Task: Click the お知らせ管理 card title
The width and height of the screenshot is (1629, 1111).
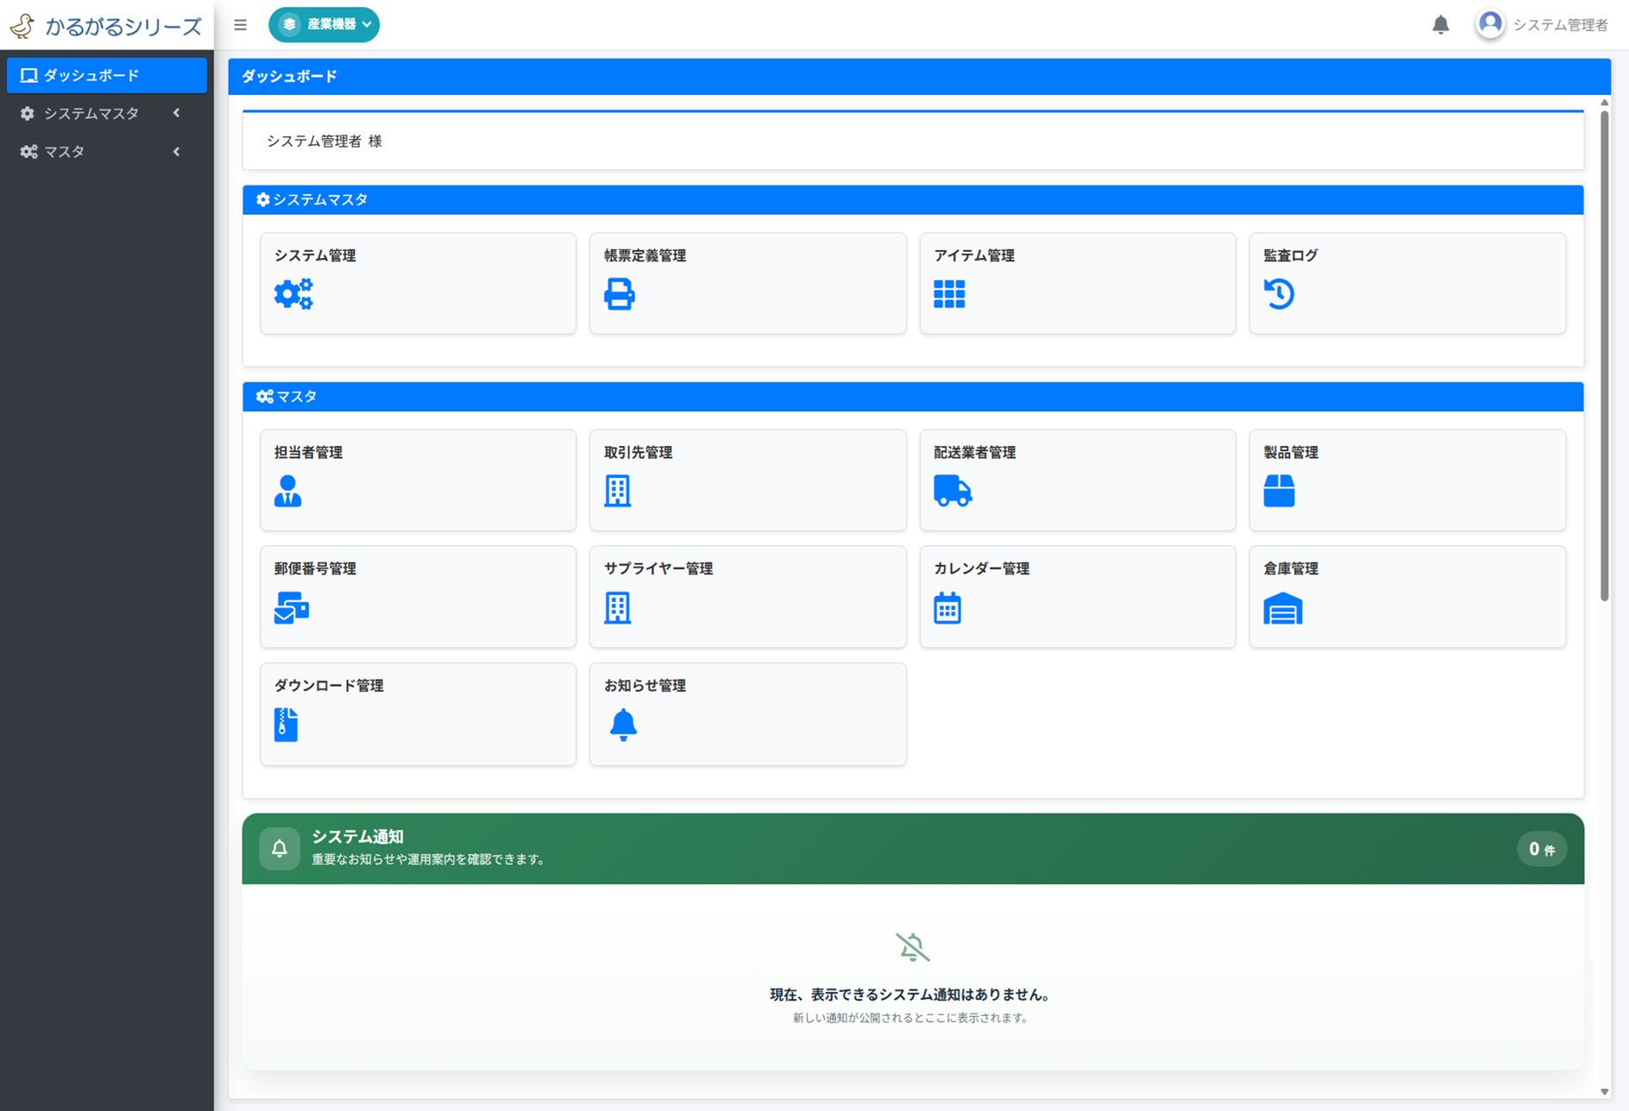Action: click(645, 686)
